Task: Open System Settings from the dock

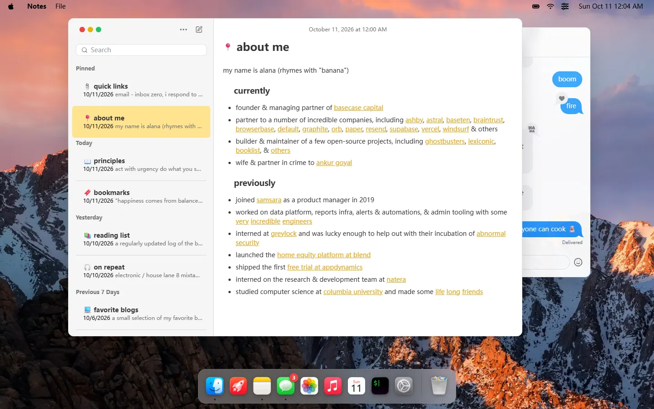Action: (404, 386)
